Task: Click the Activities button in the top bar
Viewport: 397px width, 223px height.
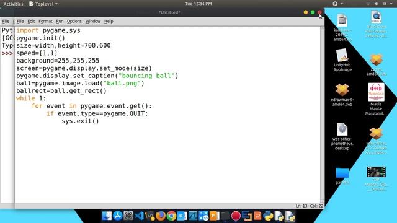Action: coord(13,4)
